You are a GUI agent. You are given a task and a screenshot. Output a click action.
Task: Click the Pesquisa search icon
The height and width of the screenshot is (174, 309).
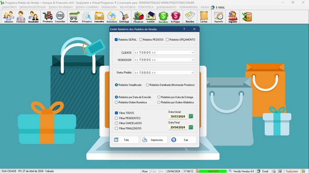coord(87,17)
